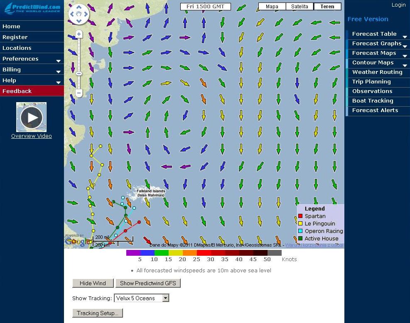
Task: Switch map to Teren view
Action: 327,7
